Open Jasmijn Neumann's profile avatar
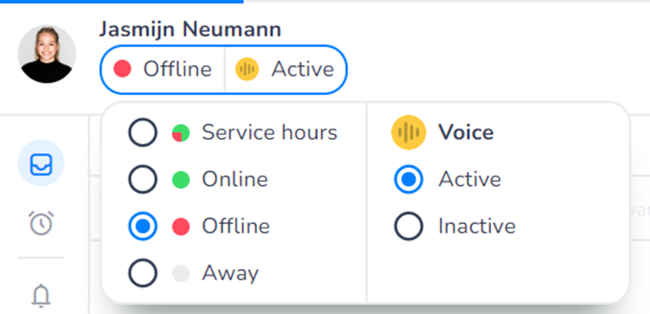 coord(48,54)
